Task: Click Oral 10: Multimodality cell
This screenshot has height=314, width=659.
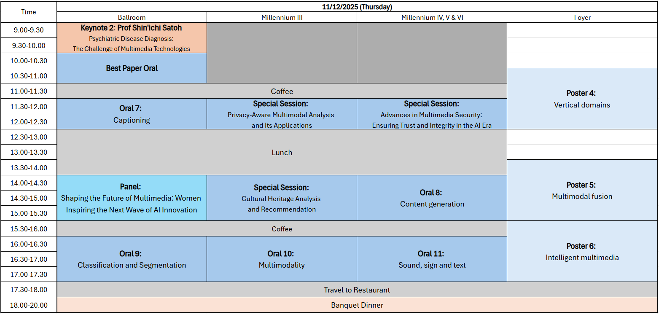Action: pos(282,259)
